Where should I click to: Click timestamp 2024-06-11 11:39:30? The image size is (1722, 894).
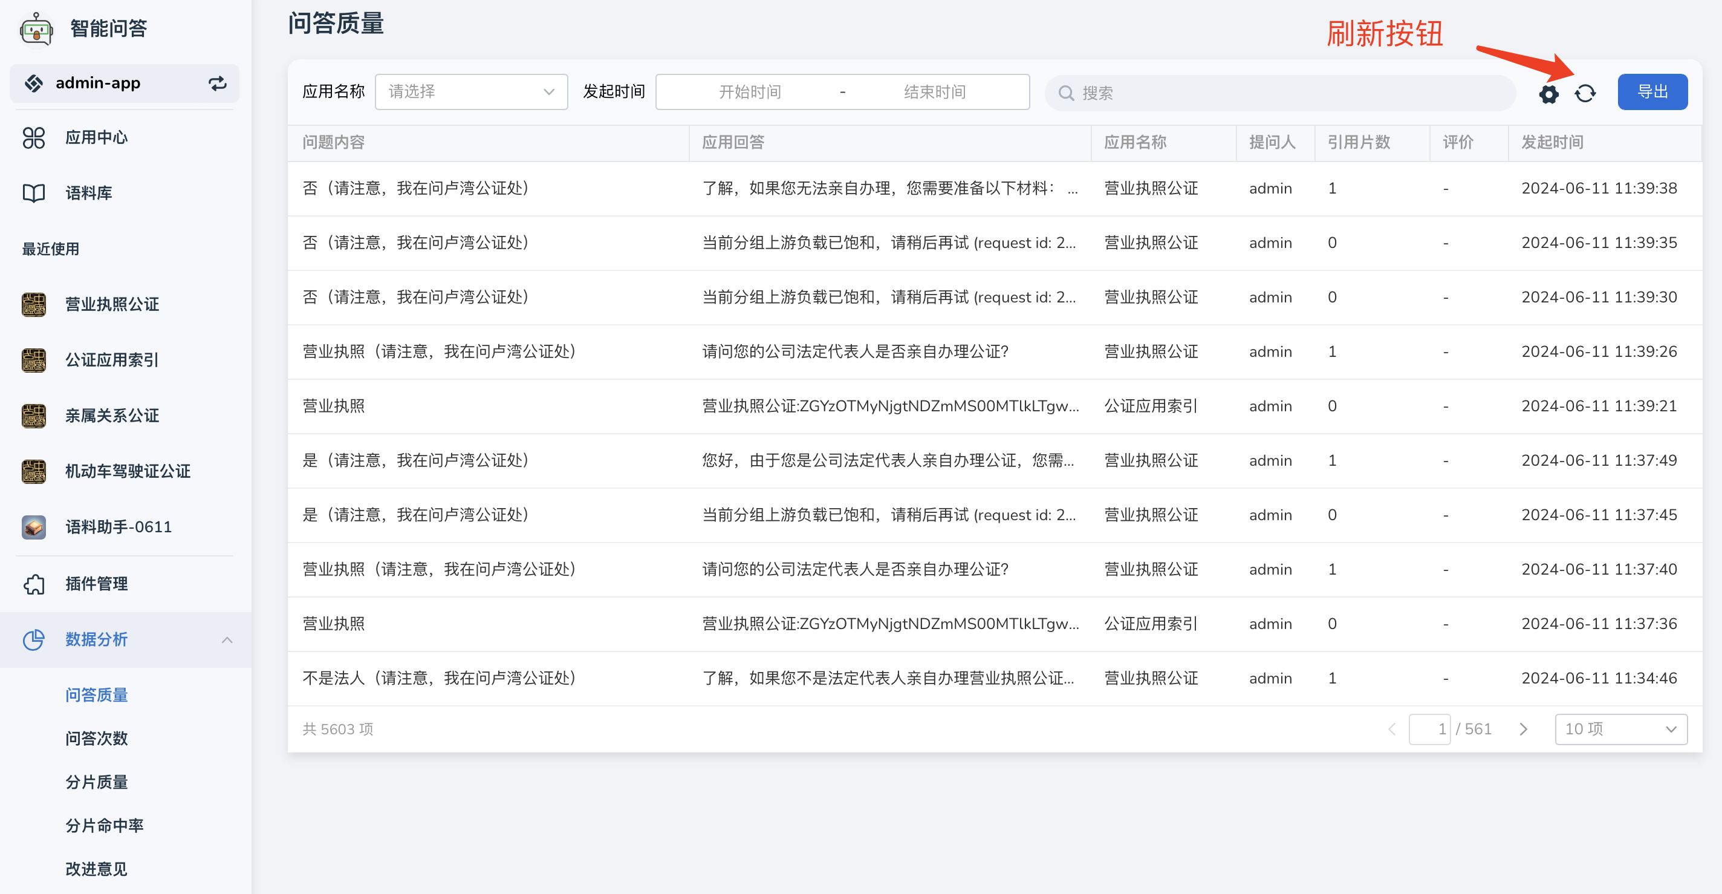[1599, 297]
